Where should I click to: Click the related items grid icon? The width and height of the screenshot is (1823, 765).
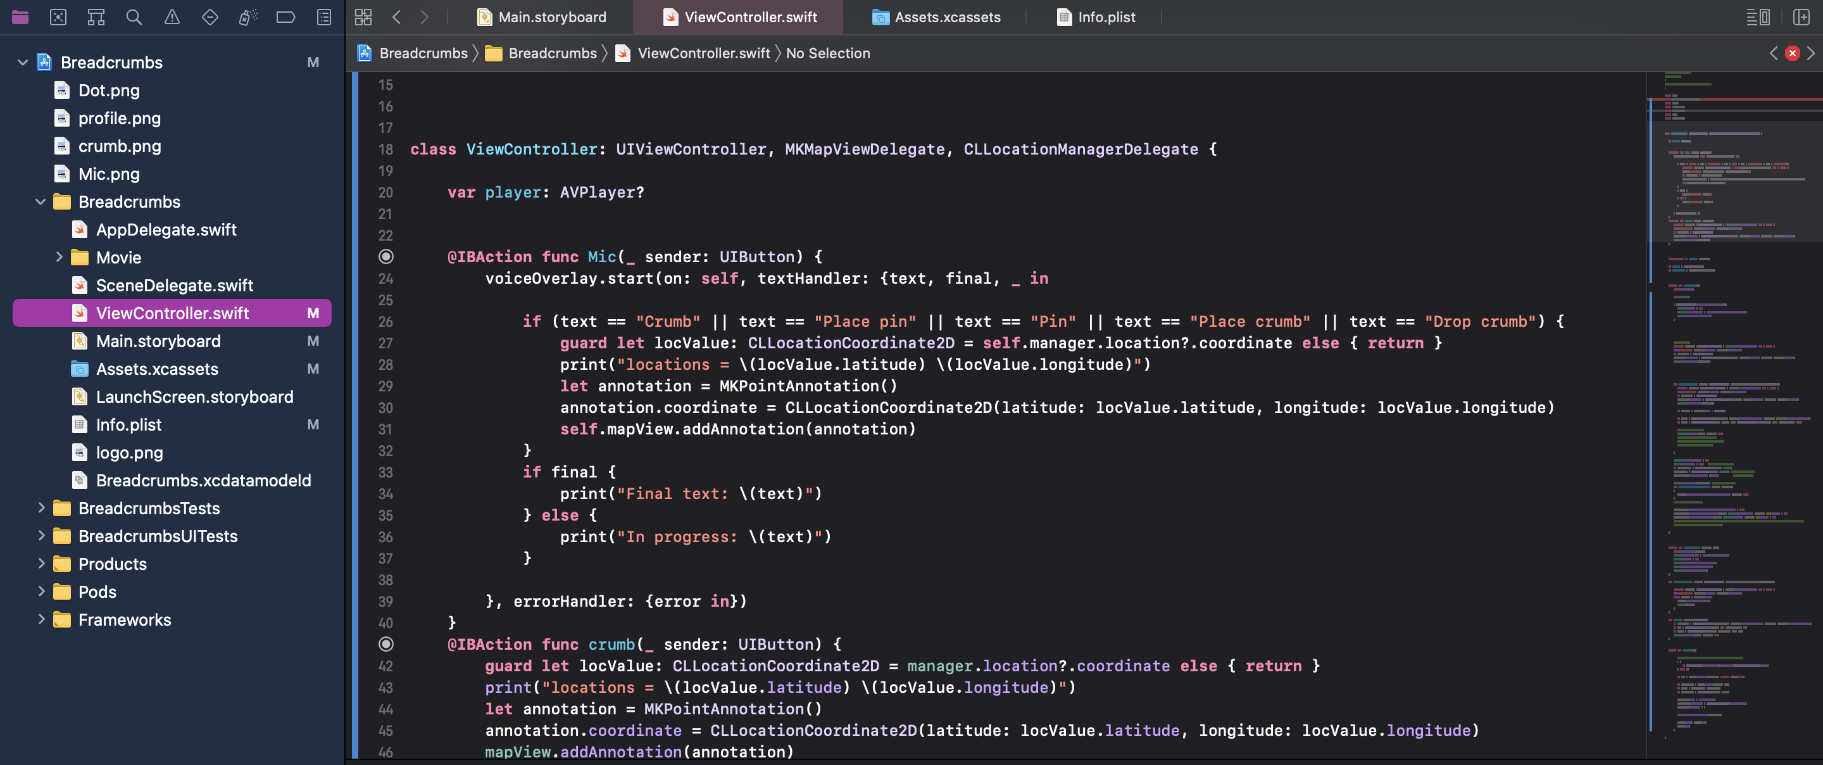pyautogui.click(x=363, y=17)
